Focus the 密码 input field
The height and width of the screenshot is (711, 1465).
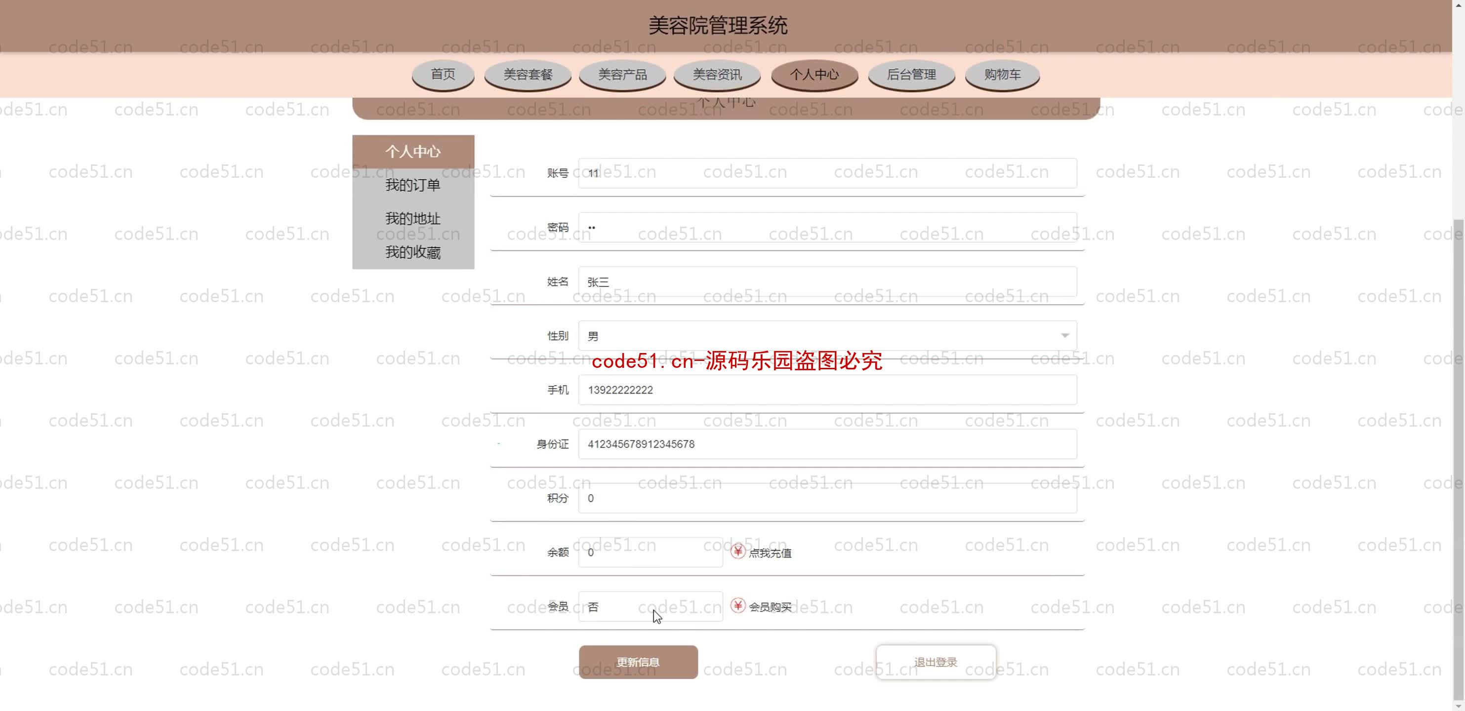[x=827, y=227]
